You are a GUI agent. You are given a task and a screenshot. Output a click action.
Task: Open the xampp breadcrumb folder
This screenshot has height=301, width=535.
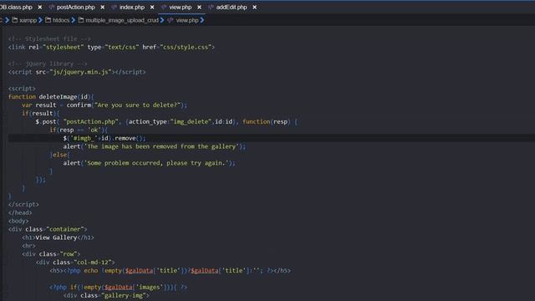click(x=28, y=20)
